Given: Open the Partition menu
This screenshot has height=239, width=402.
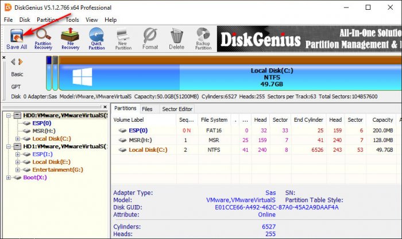Looking at the screenshot, I should point(48,20).
